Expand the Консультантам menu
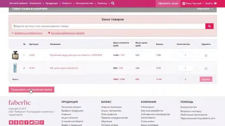 point(86,3)
